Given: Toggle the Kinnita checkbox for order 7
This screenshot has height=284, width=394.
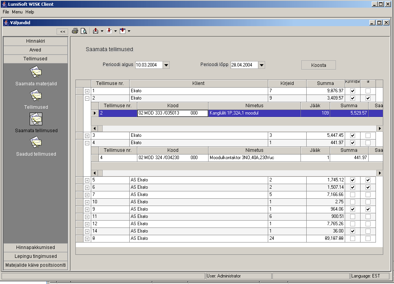Looking at the screenshot, I should pyautogui.click(x=352, y=194).
